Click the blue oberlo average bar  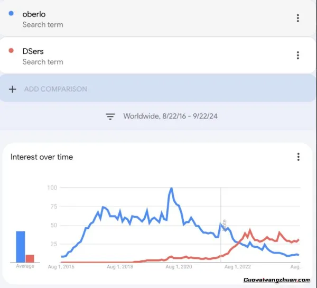21,247
